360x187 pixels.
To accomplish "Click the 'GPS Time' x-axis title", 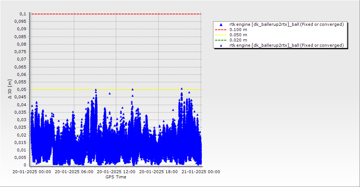I will [116, 177].
